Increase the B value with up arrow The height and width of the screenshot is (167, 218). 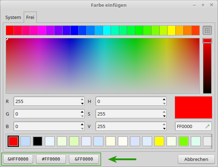[83, 124]
